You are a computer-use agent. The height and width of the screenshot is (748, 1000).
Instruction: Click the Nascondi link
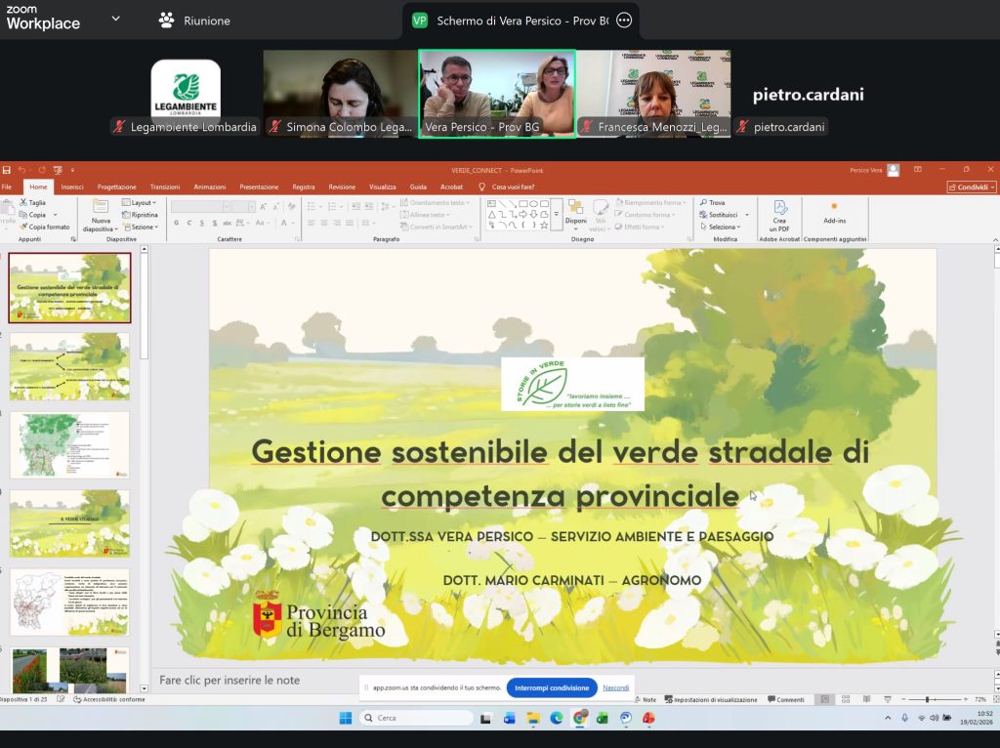pyautogui.click(x=615, y=687)
